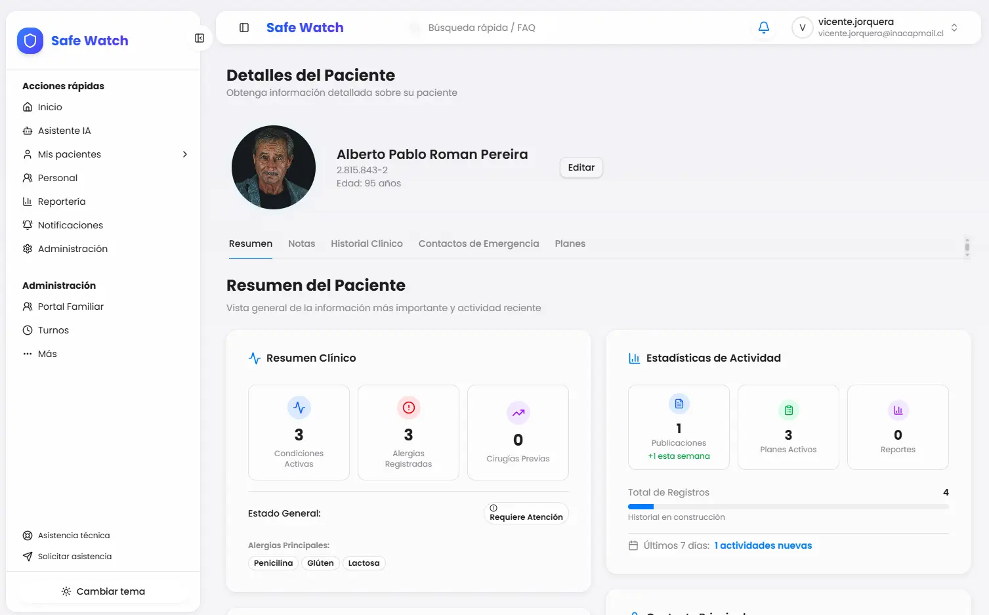Image resolution: width=989 pixels, height=615 pixels.
Task: Expand the Más menu item
Action: coord(47,353)
